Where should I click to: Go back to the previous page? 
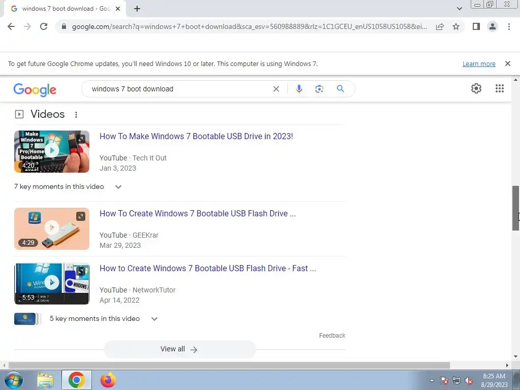tap(11, 26)
